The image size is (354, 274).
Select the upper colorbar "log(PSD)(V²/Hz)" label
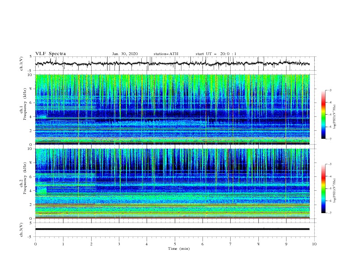335,117
